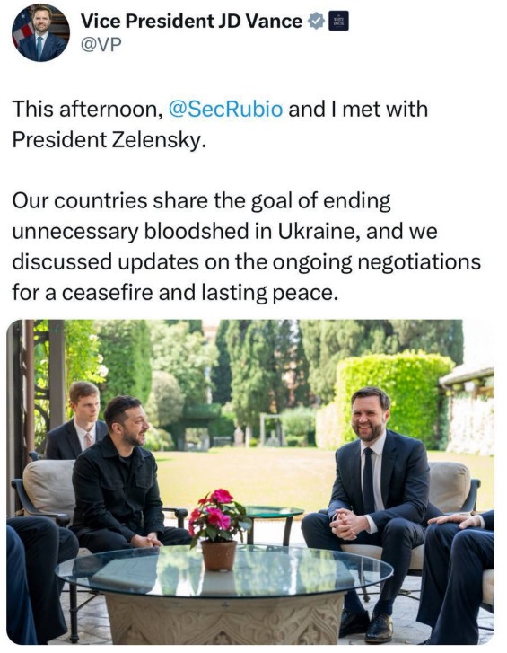Viewport: 507px width, 653px height.
Task: Click the White House affiliation badge
Action: [338, 22]
